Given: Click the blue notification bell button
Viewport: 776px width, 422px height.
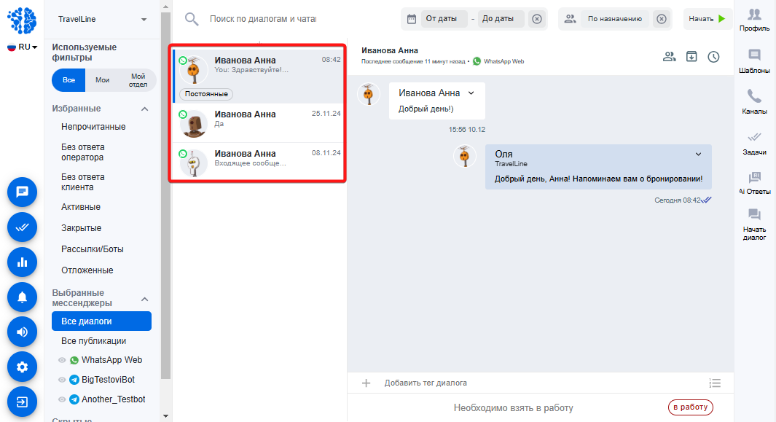Looking at the screenshot, I should [x=23, y=297].
